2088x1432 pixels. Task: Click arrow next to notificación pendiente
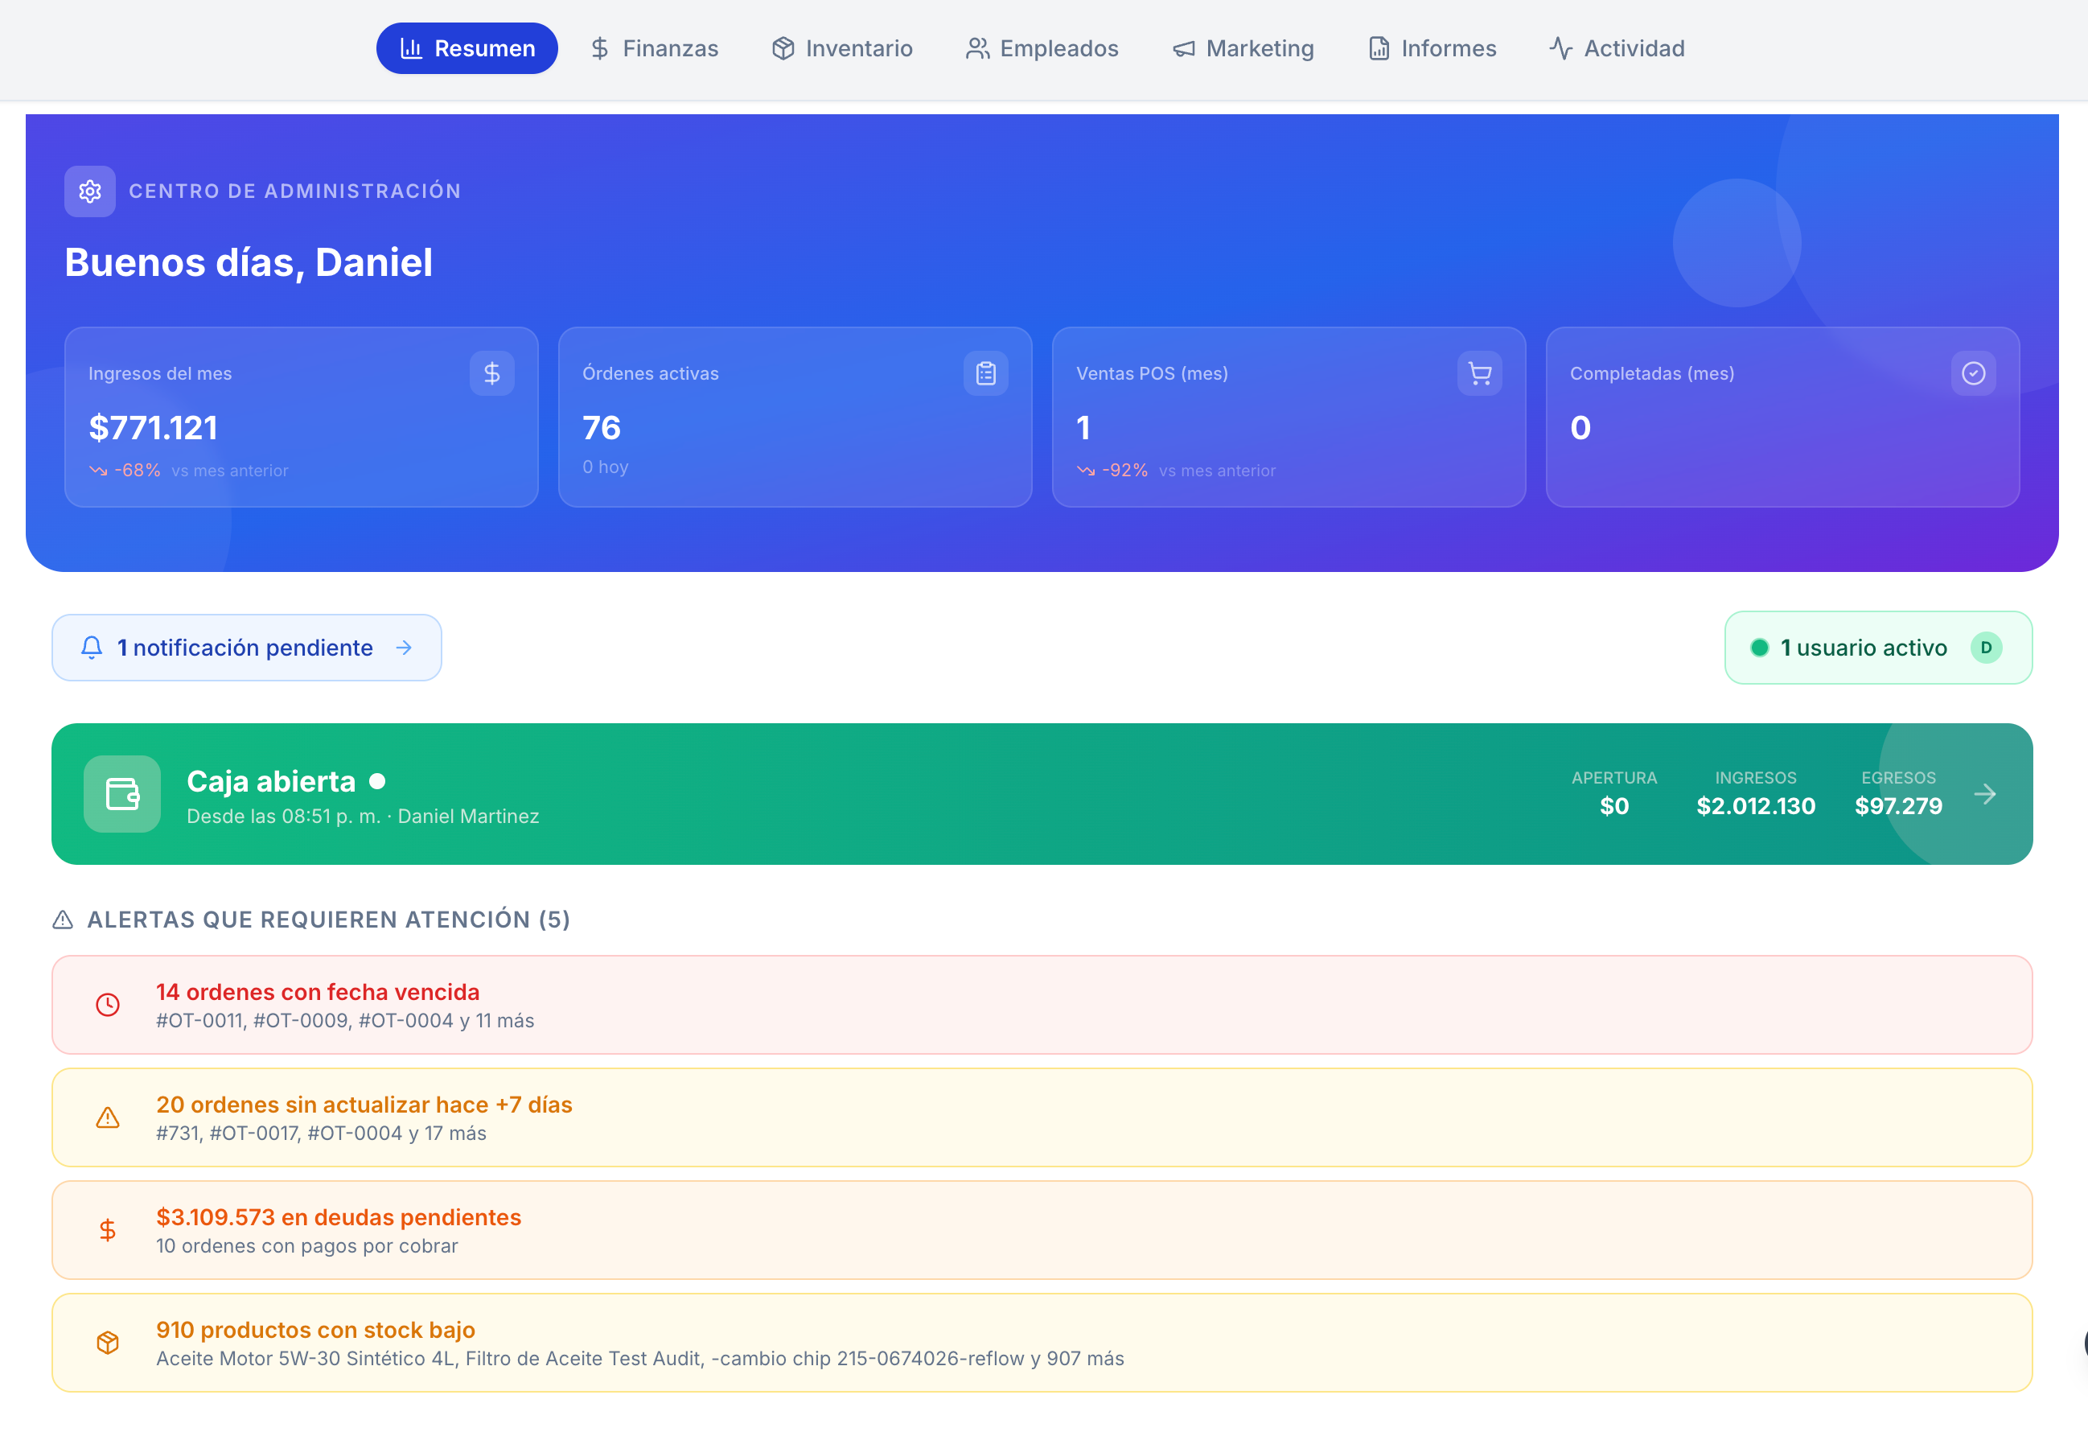tap(405, 648)
